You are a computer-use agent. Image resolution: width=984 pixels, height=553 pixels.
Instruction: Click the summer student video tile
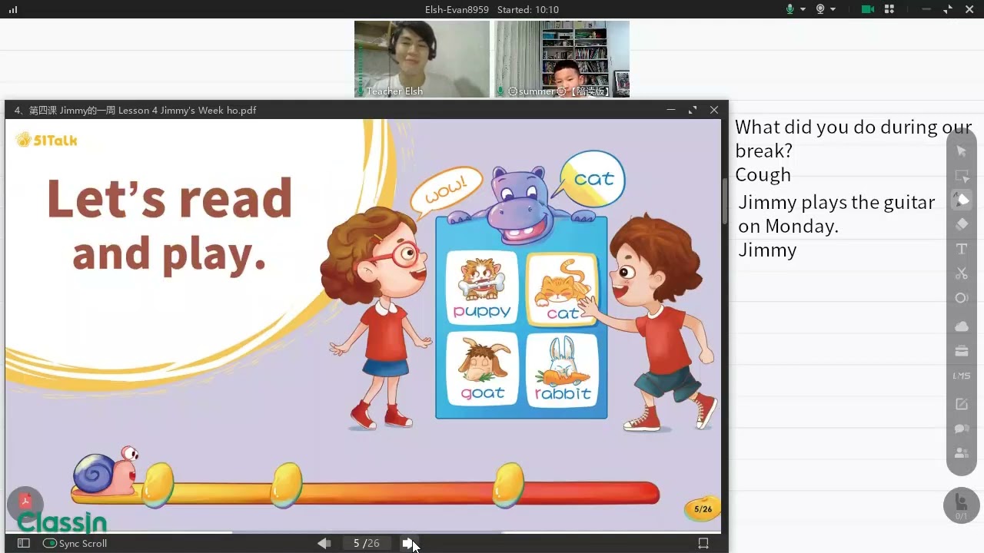point(562,59)
